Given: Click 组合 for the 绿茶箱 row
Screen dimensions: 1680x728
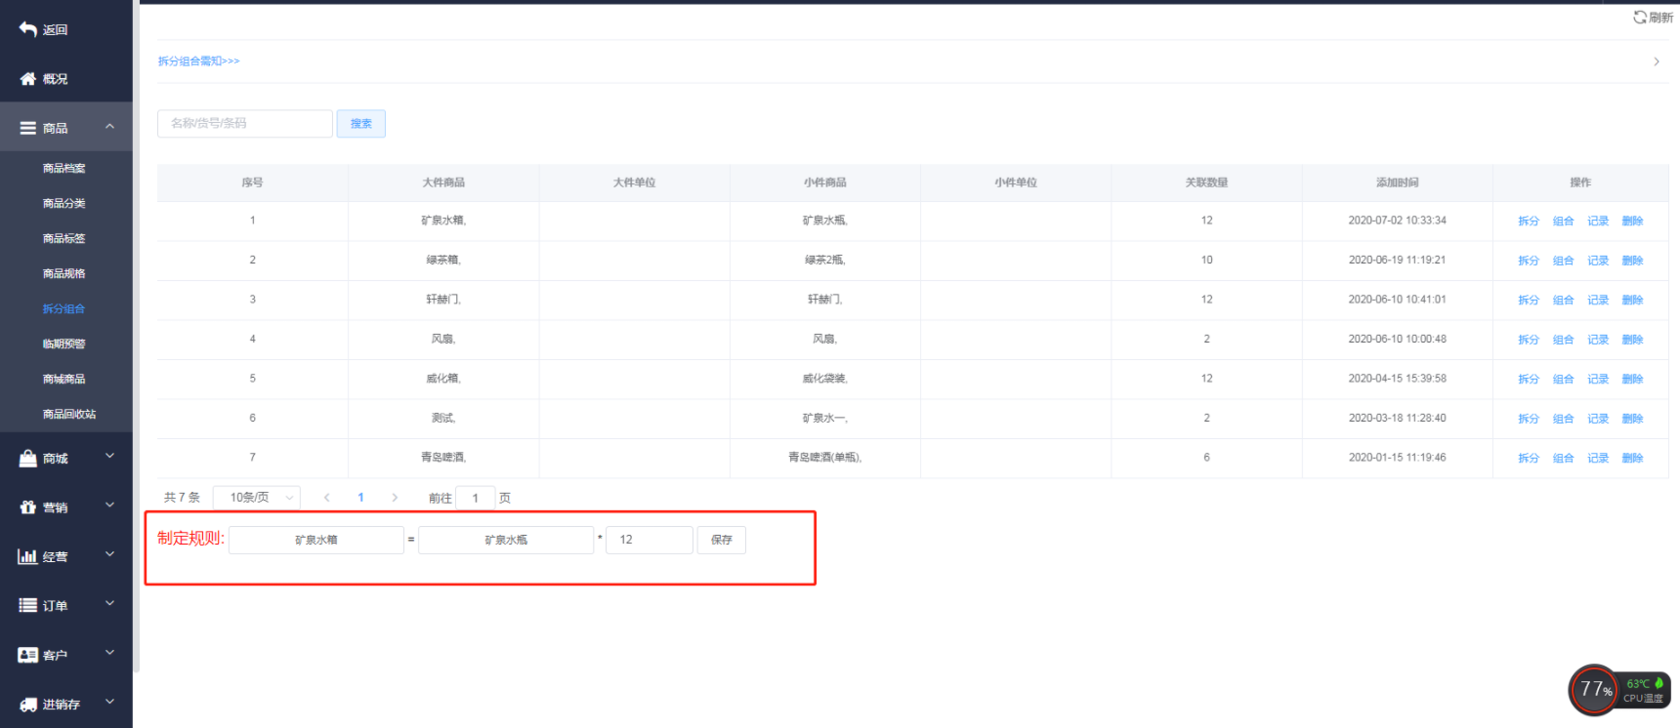Looking at the screenshot, I should pos(1564,261).
